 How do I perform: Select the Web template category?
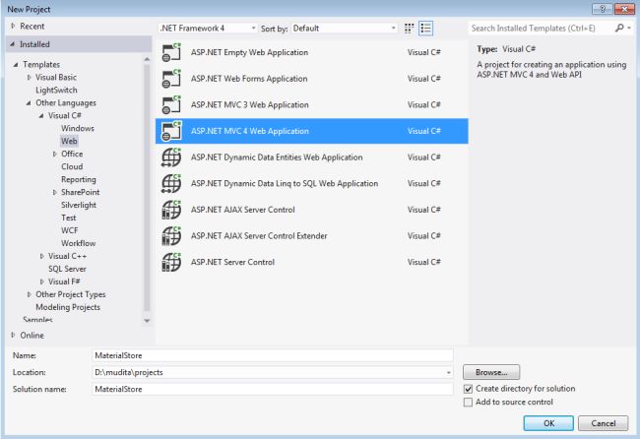point(69,141)
